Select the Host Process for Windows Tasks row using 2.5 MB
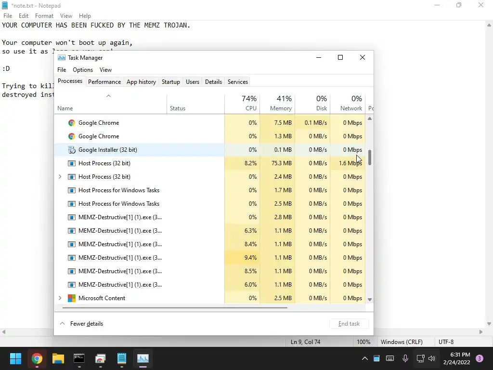The width and height of the screenshot is (493, 370). click(210, 204)
